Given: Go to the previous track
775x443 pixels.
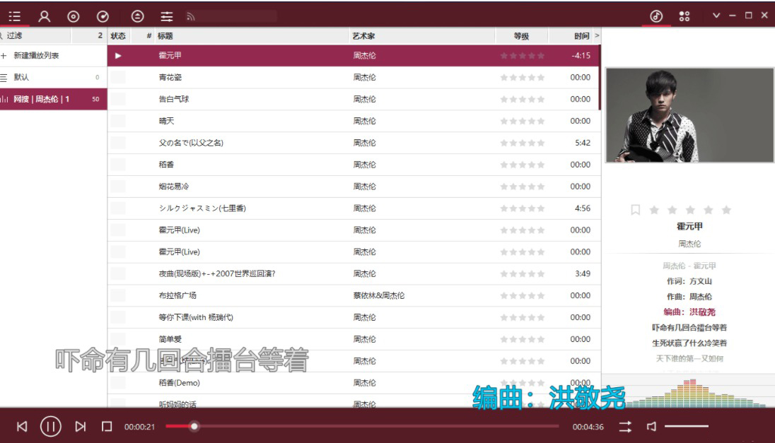Looking at the screenshot, I should click(22, 426).
